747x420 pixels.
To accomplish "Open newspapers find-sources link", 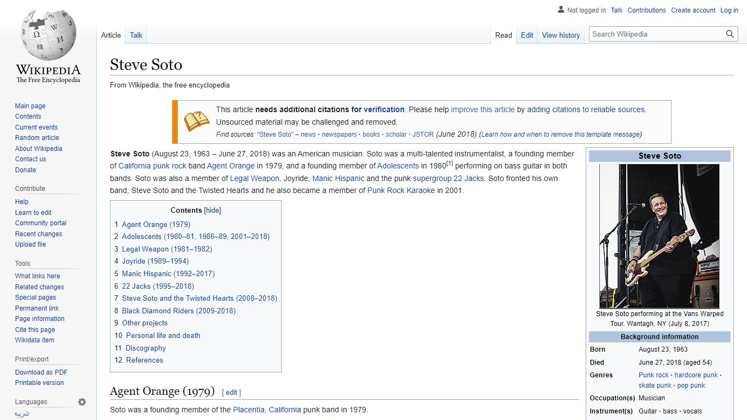I will (339, 134).
